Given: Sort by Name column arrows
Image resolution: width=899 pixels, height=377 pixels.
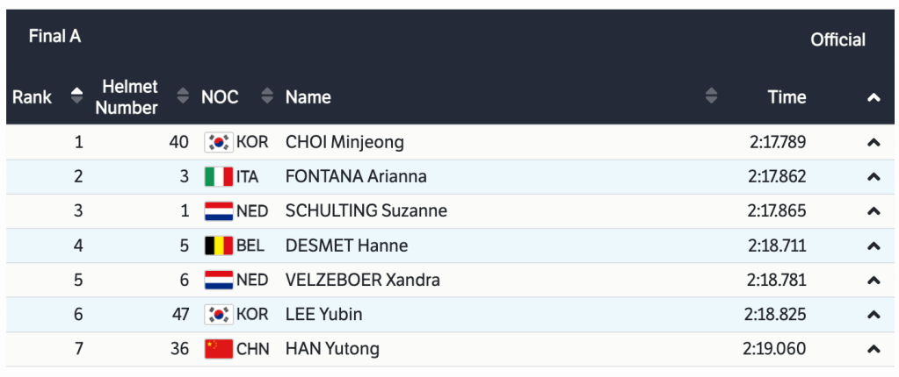Looking at the screenshot, I should (x=711, y=96).
